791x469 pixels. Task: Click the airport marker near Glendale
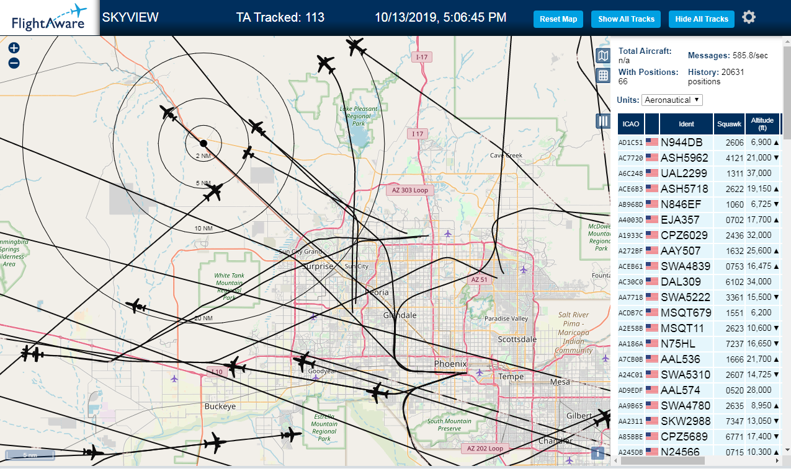314,316
